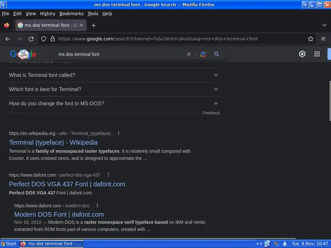Click the Google Go Vote logo
The height and width of the screenshot is (248, 331).
pos(23,54)
